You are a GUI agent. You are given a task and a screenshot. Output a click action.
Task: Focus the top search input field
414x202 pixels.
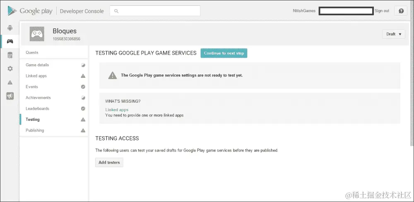pos(155,11)
